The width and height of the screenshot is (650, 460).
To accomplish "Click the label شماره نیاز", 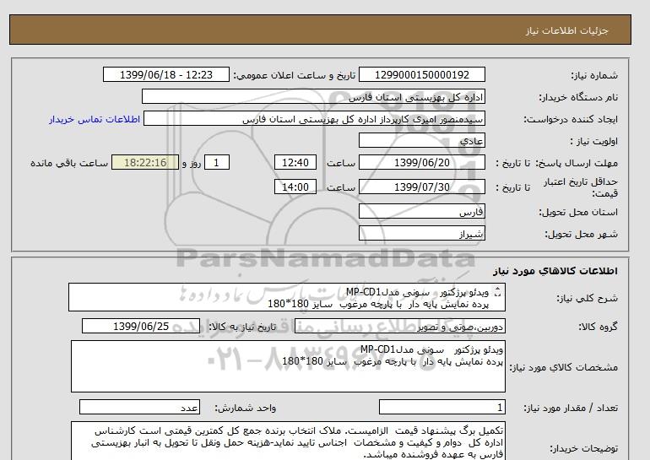I will 594,75.
